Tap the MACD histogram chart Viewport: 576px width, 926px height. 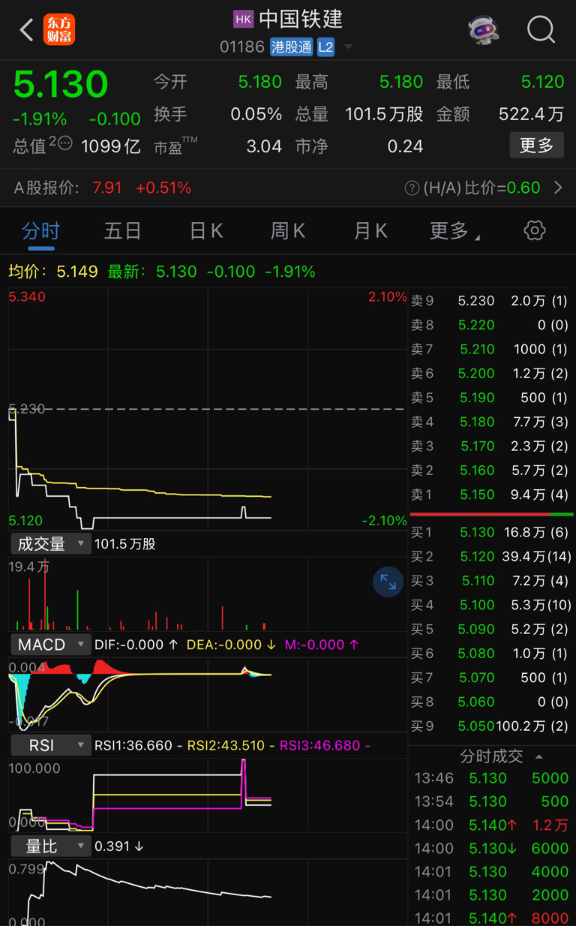(x=208, y=694)
